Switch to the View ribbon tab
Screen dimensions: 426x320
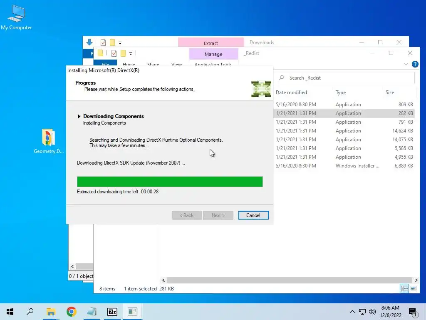point(176,64)
